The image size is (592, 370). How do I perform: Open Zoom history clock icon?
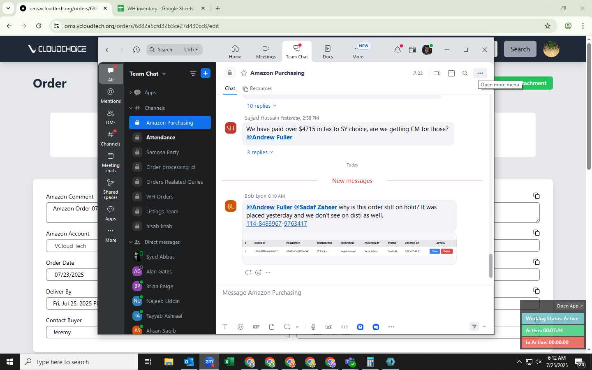[136, 50]
